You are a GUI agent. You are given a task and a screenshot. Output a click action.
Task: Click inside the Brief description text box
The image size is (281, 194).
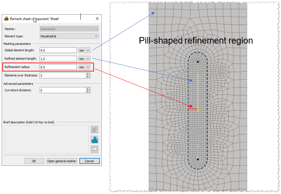[47, 139]
